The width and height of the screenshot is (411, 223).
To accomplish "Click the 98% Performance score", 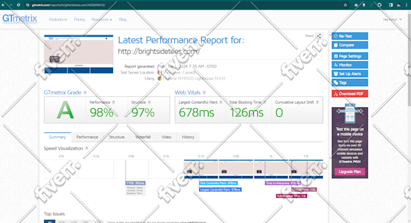I will click(102, 113).
